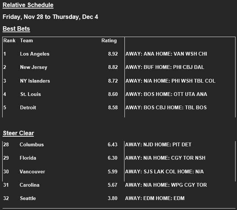Select Carolina in Steer Clear list
The height and width of the screenshot is (210, 237).
point(29,185)
